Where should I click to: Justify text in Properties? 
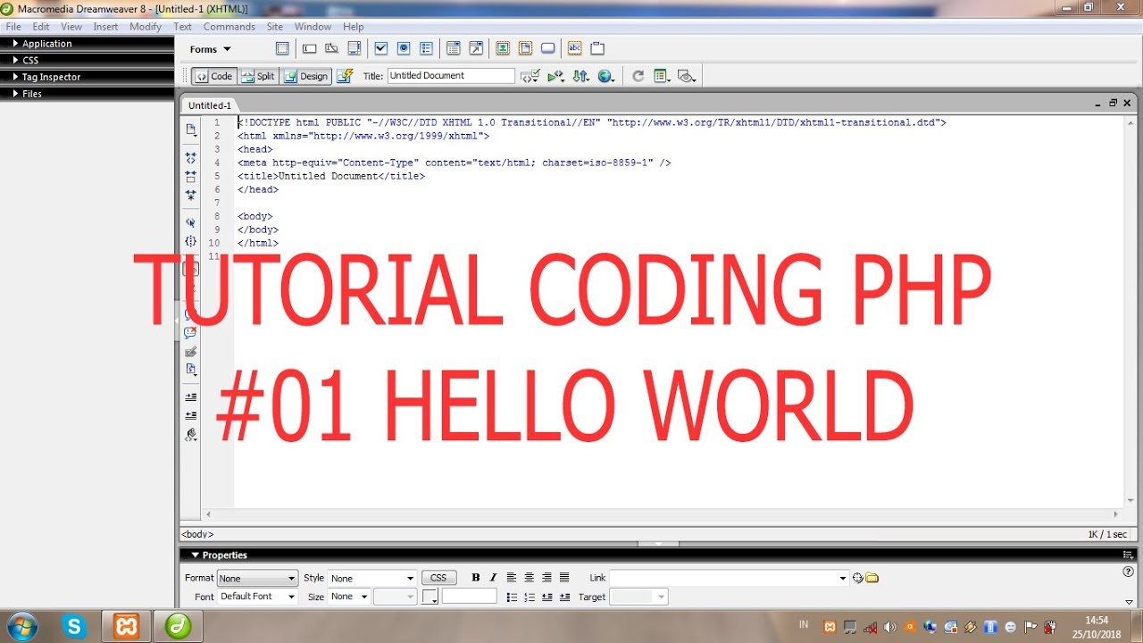tap(564, 578)
